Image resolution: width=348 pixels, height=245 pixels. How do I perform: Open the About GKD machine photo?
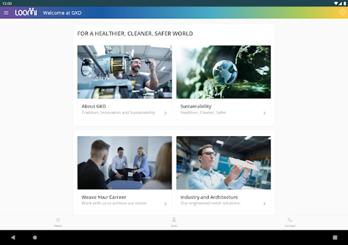(125, 72)
